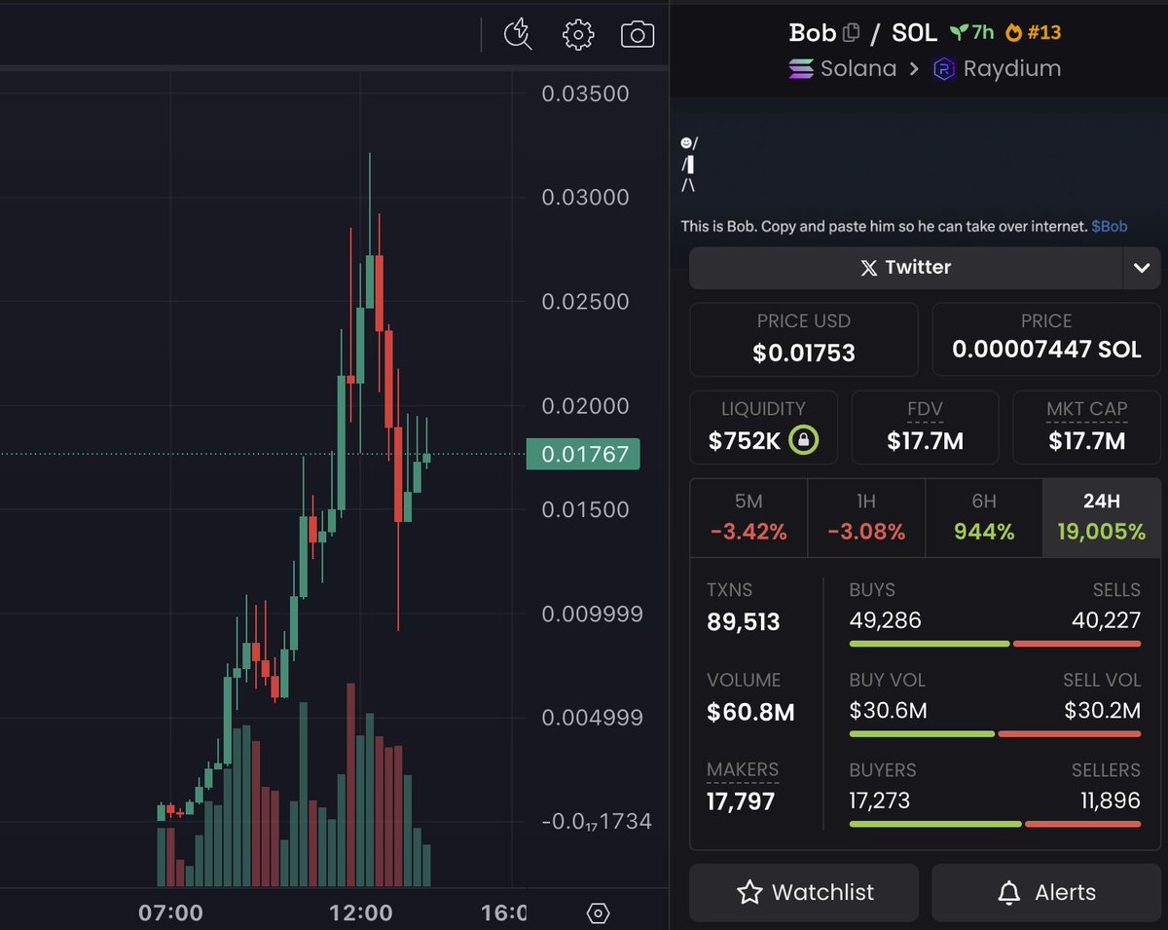Click the BUYS count 49,286

coord(885,620)
